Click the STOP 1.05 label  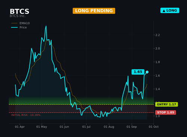(x=166, y=112)
